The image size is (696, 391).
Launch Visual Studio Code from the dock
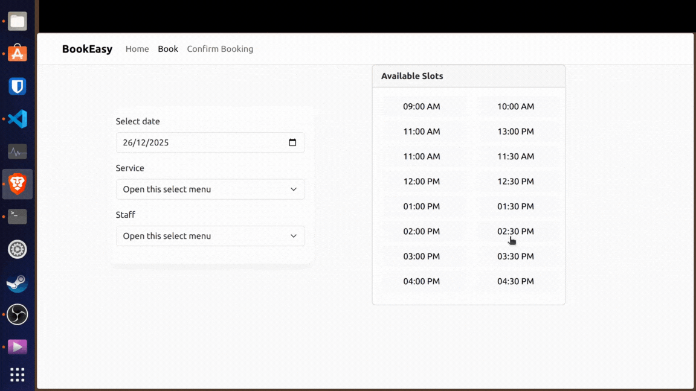coord(18,119)
